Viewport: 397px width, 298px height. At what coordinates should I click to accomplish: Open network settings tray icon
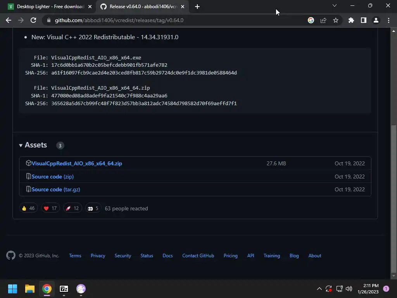(x=339, y=289)
